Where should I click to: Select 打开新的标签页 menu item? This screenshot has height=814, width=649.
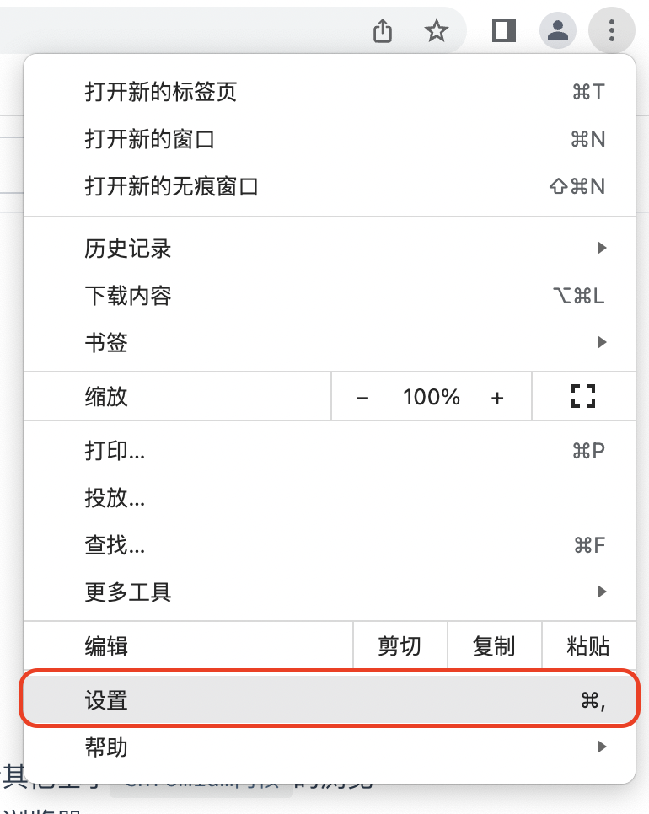(161, 92)
